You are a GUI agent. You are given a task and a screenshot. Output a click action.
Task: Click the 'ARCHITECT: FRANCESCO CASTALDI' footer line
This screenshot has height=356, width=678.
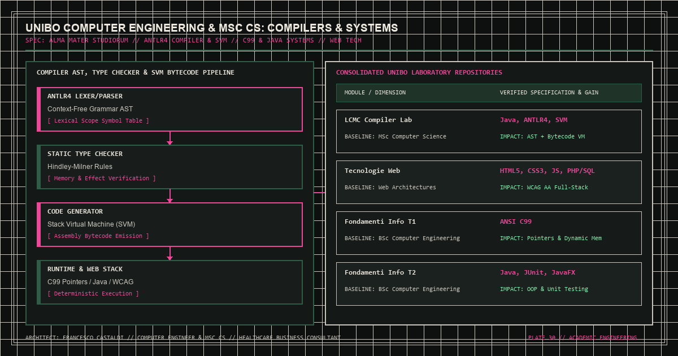[x=183, y=338]
